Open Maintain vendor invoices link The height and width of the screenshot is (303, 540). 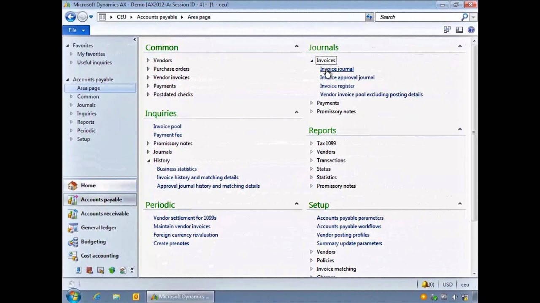point(182,226)
